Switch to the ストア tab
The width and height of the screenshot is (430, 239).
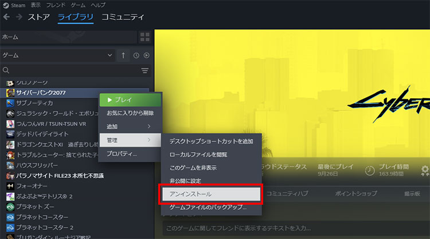40,17
